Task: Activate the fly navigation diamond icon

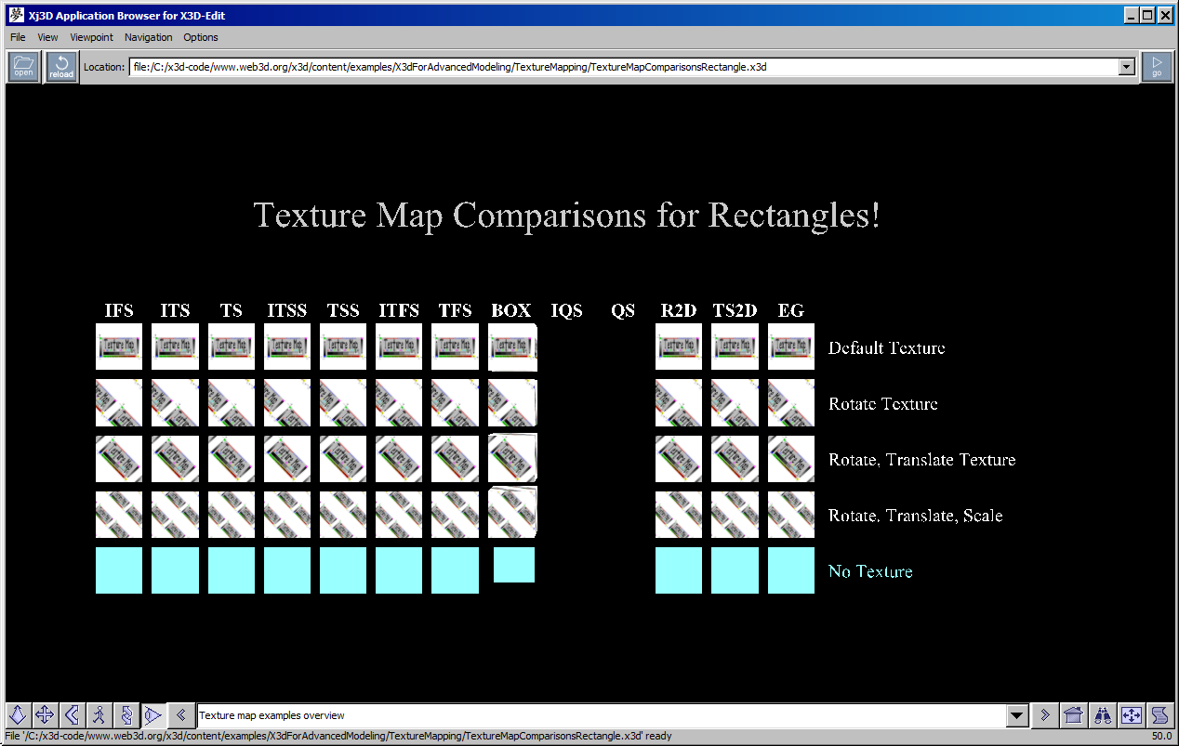Action: click(x=18, y=714)
